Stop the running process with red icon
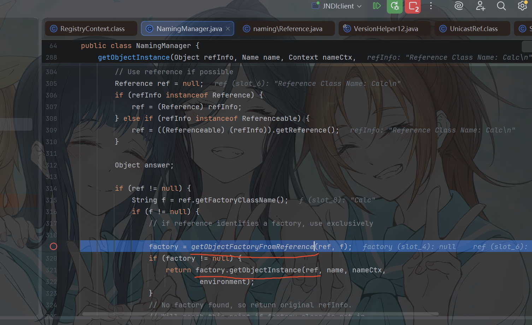This screenshot has width=532, height=325. coord(413,6)
